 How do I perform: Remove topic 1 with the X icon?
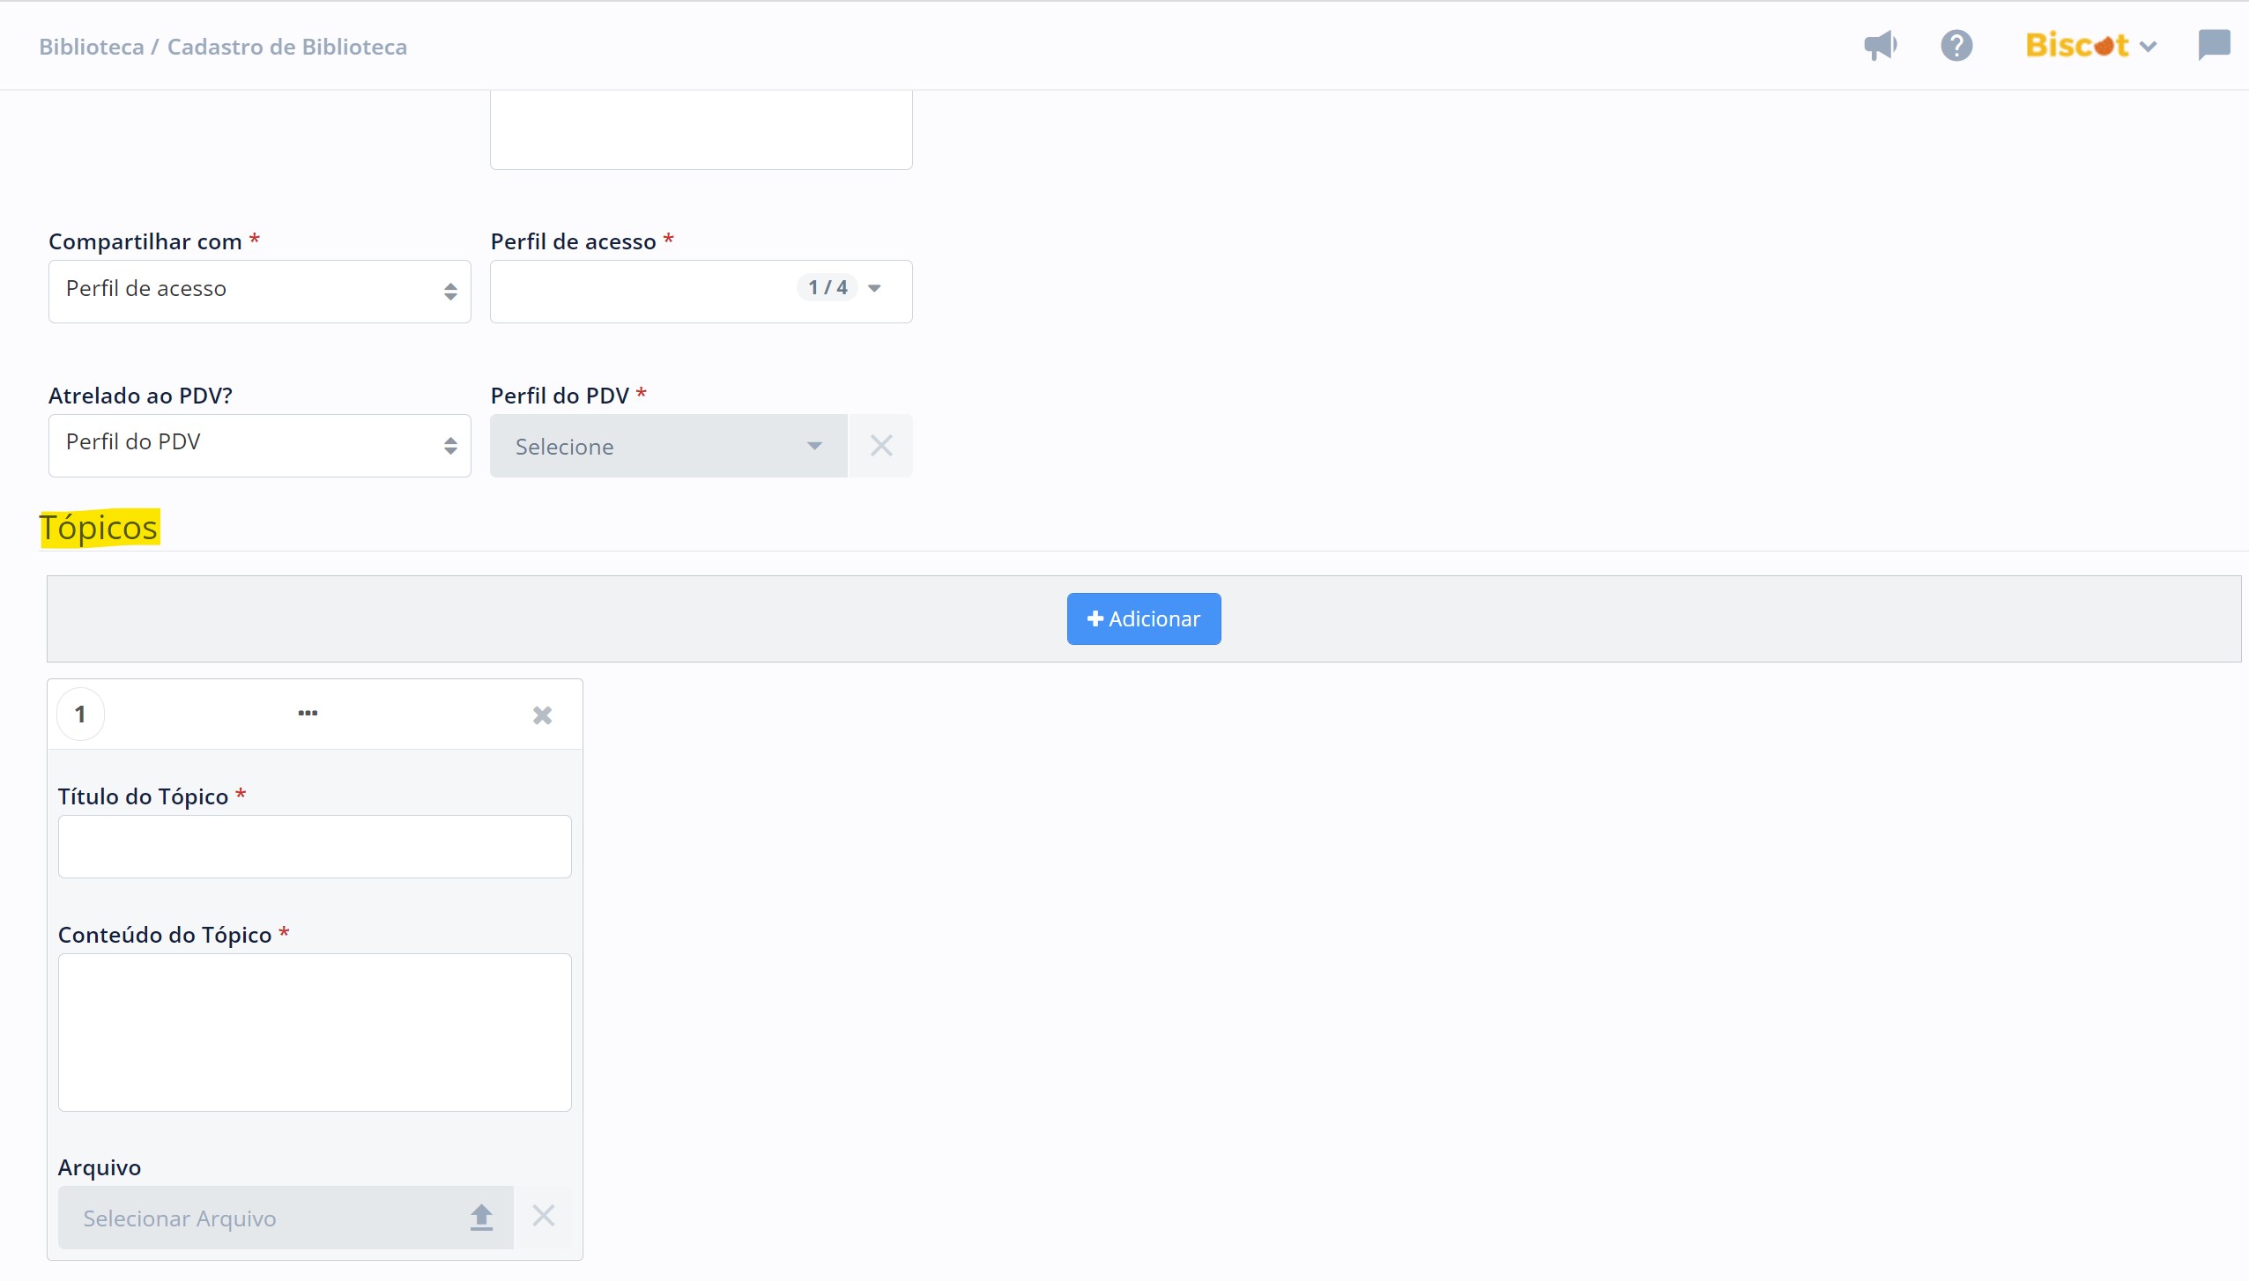pos(542,715)
